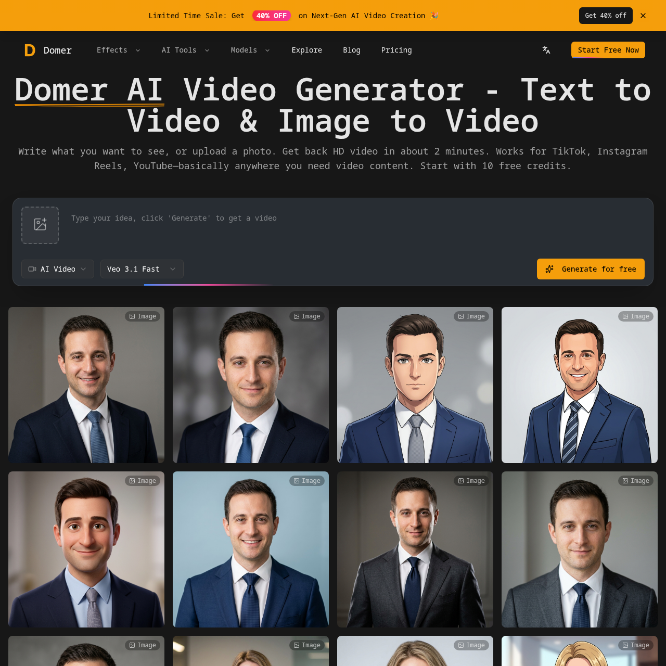Click Image badge on charcoal suit portrait
Viewport: 666px width, 666px height.
point(471,481)
